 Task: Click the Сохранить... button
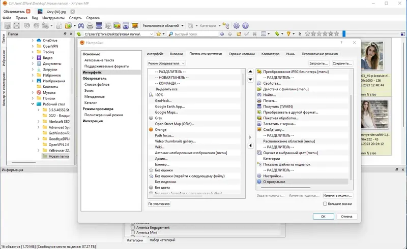click(x=342, y=63)
